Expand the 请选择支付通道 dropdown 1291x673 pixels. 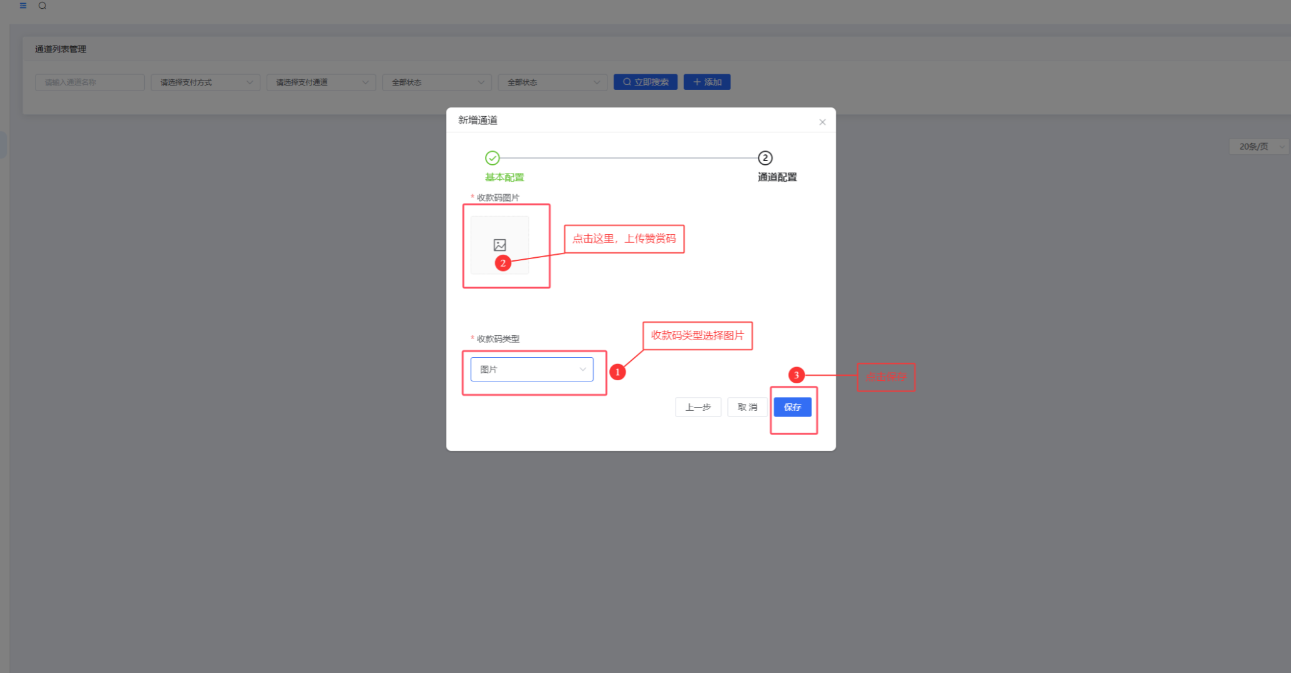(x=321, y=82)
